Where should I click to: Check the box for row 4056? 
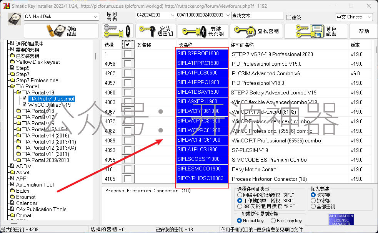(x=128, y=64)
